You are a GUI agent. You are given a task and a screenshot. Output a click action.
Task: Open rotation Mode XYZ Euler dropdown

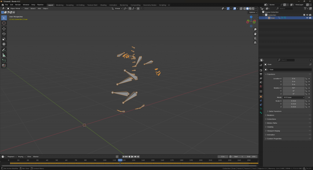pos(294,97)
